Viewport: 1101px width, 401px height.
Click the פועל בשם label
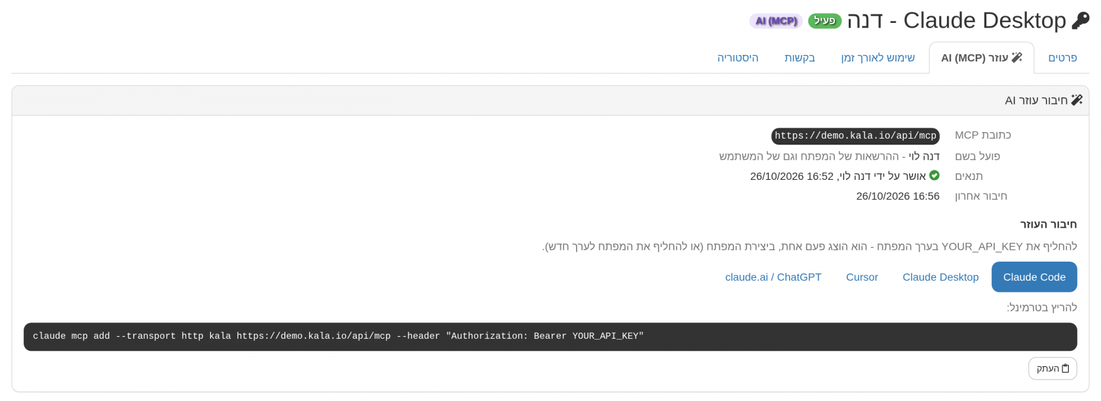click(977, 156)
